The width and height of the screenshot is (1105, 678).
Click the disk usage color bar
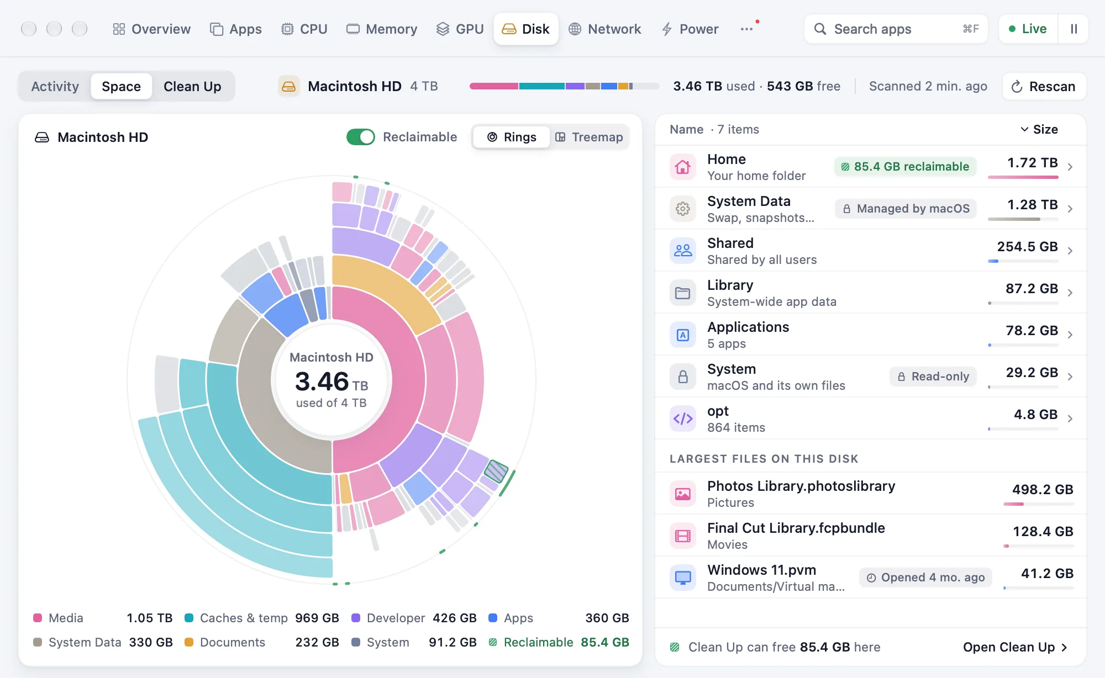click(x=564, y=86)
